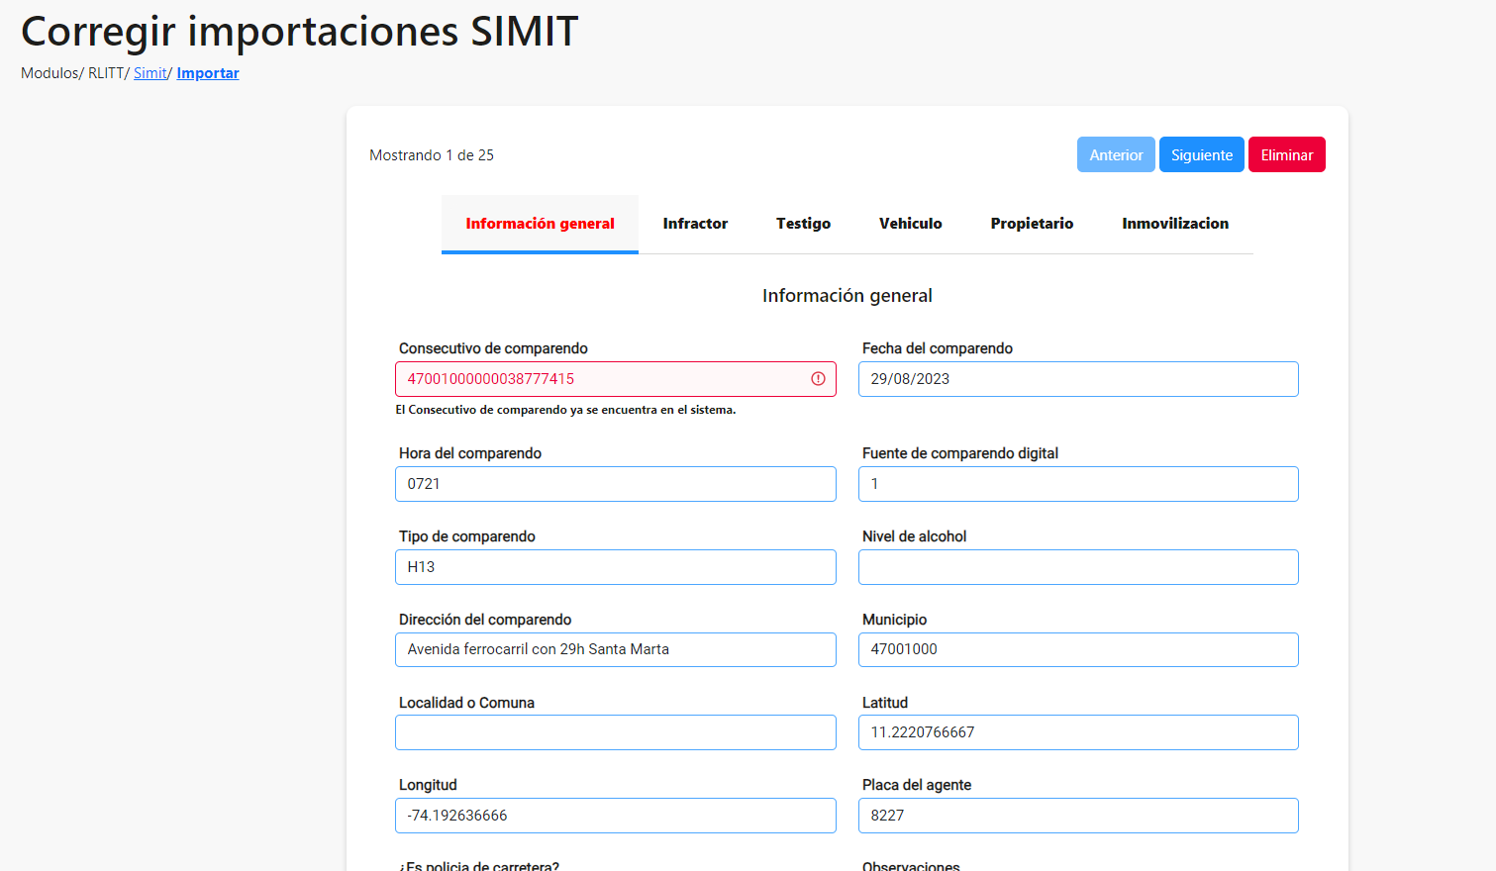The height and width of the screenshot is (871, 1496).
Task: Delete record with Eliminar button
Action: [1287, 154]
